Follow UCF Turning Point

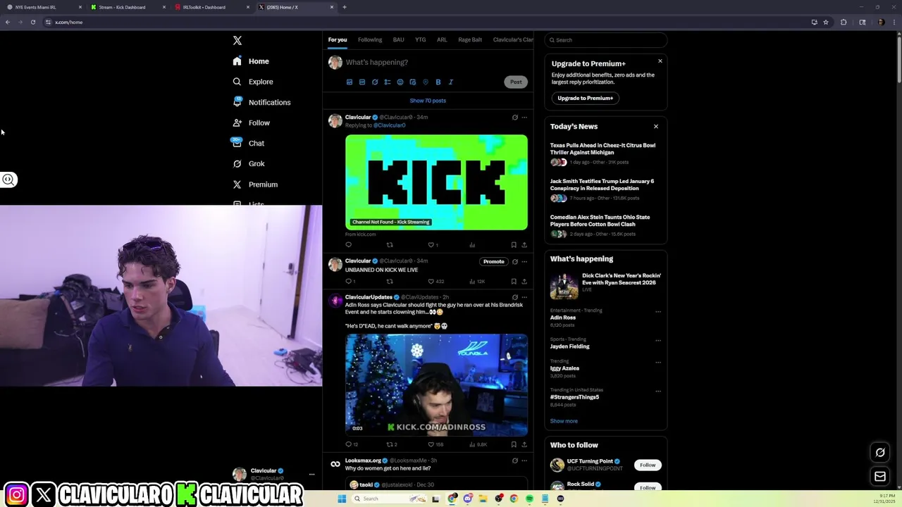click(648, 465)
